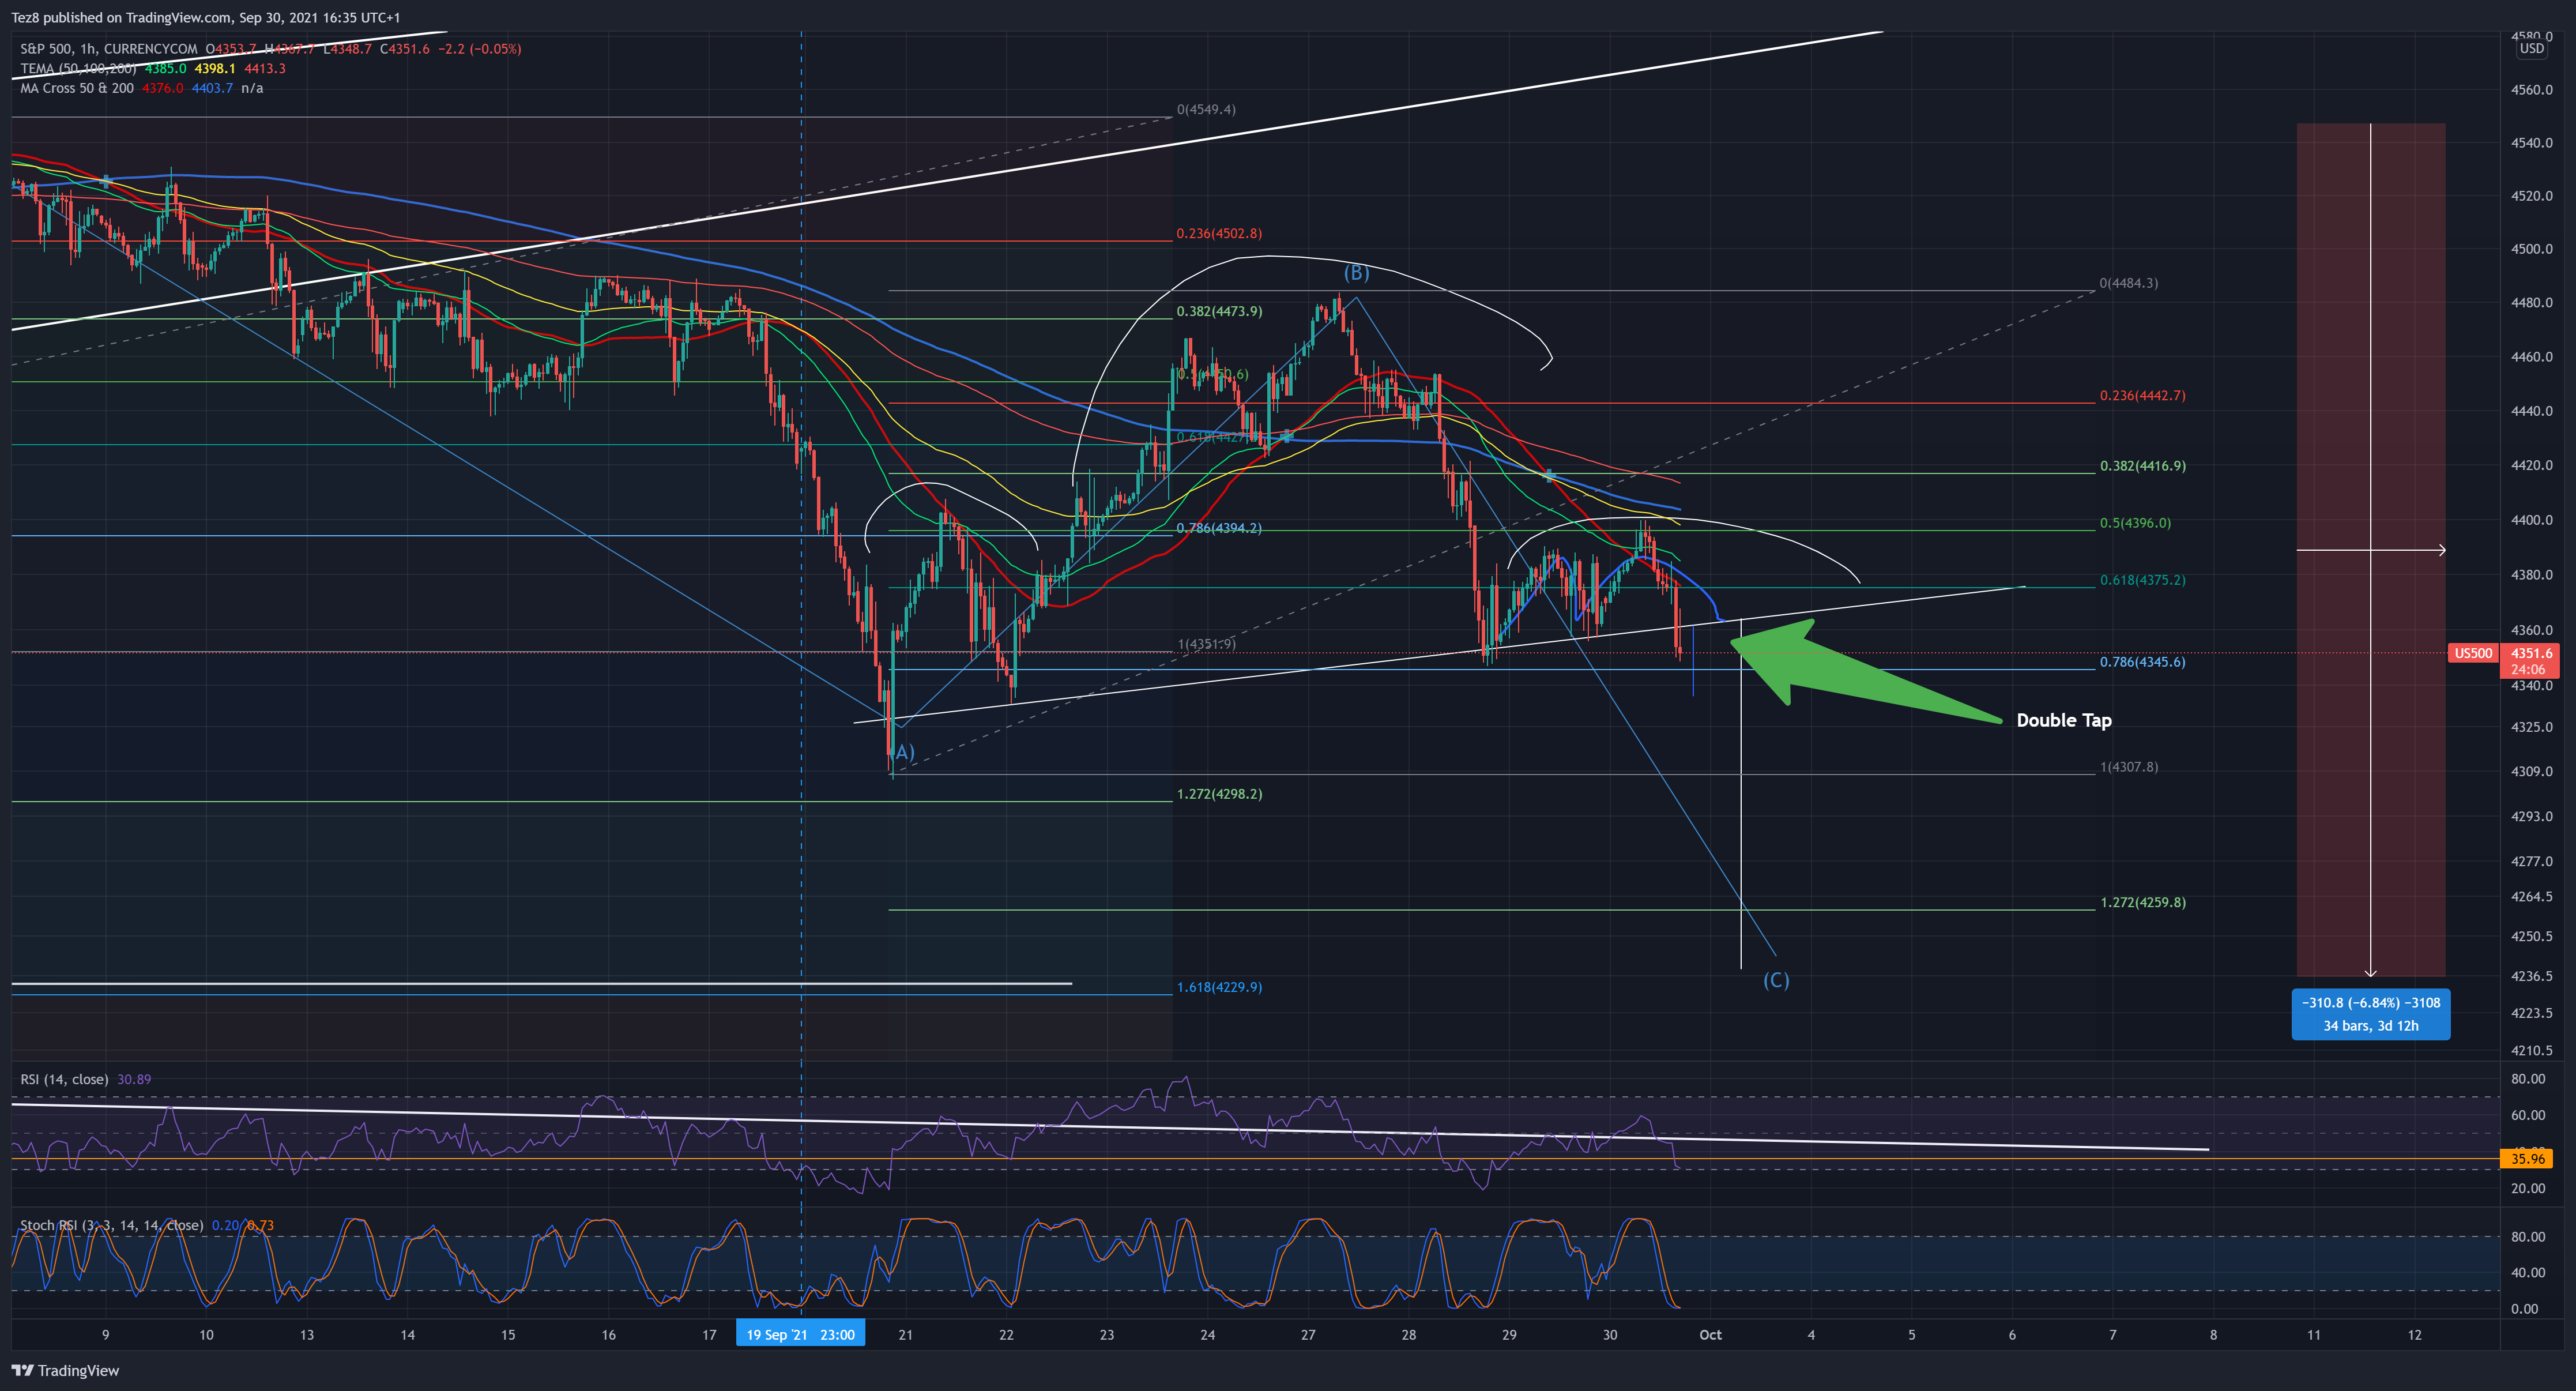Click the 4500.0 price axis label
2576x1391 pixels.
(2531, 249)
